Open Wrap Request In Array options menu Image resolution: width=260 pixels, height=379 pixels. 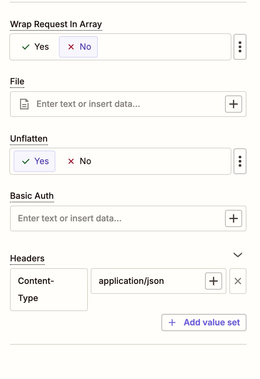(x=240, y=47)
